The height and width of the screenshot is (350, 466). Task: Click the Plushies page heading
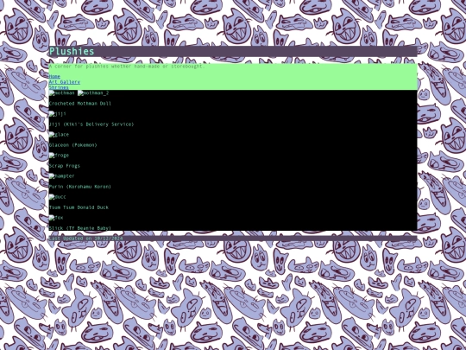[x=72, y=52]
